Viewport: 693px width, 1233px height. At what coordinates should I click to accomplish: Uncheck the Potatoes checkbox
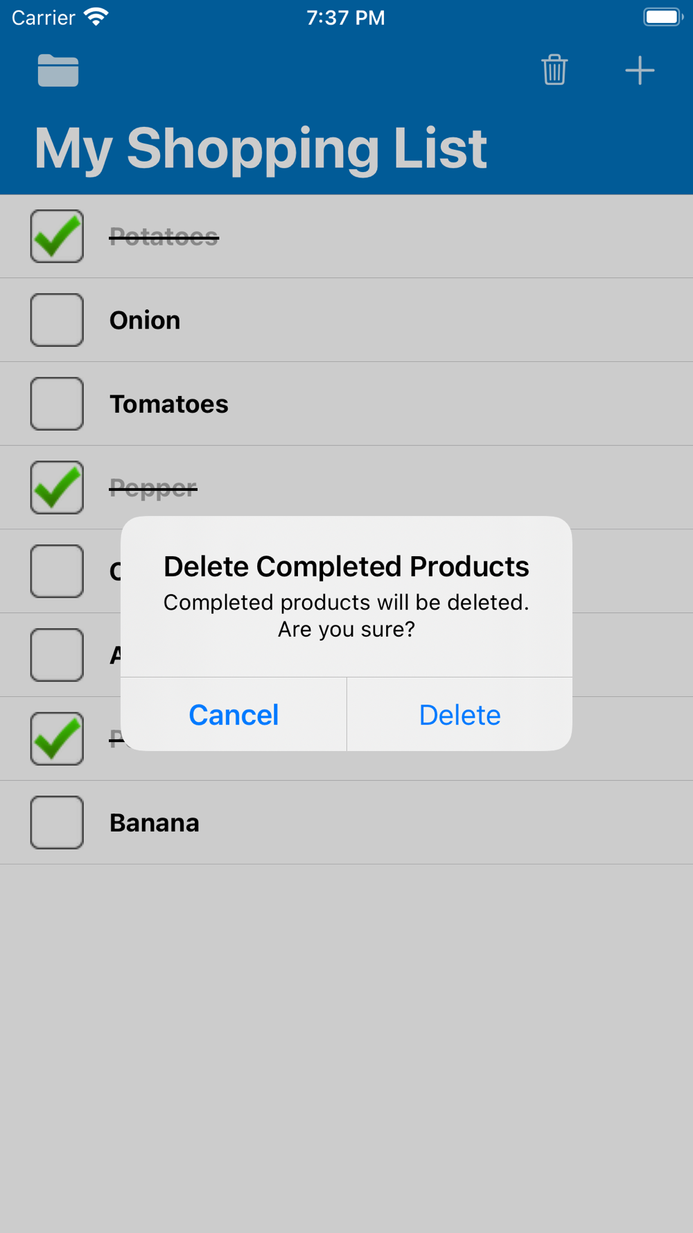point(57,236)
